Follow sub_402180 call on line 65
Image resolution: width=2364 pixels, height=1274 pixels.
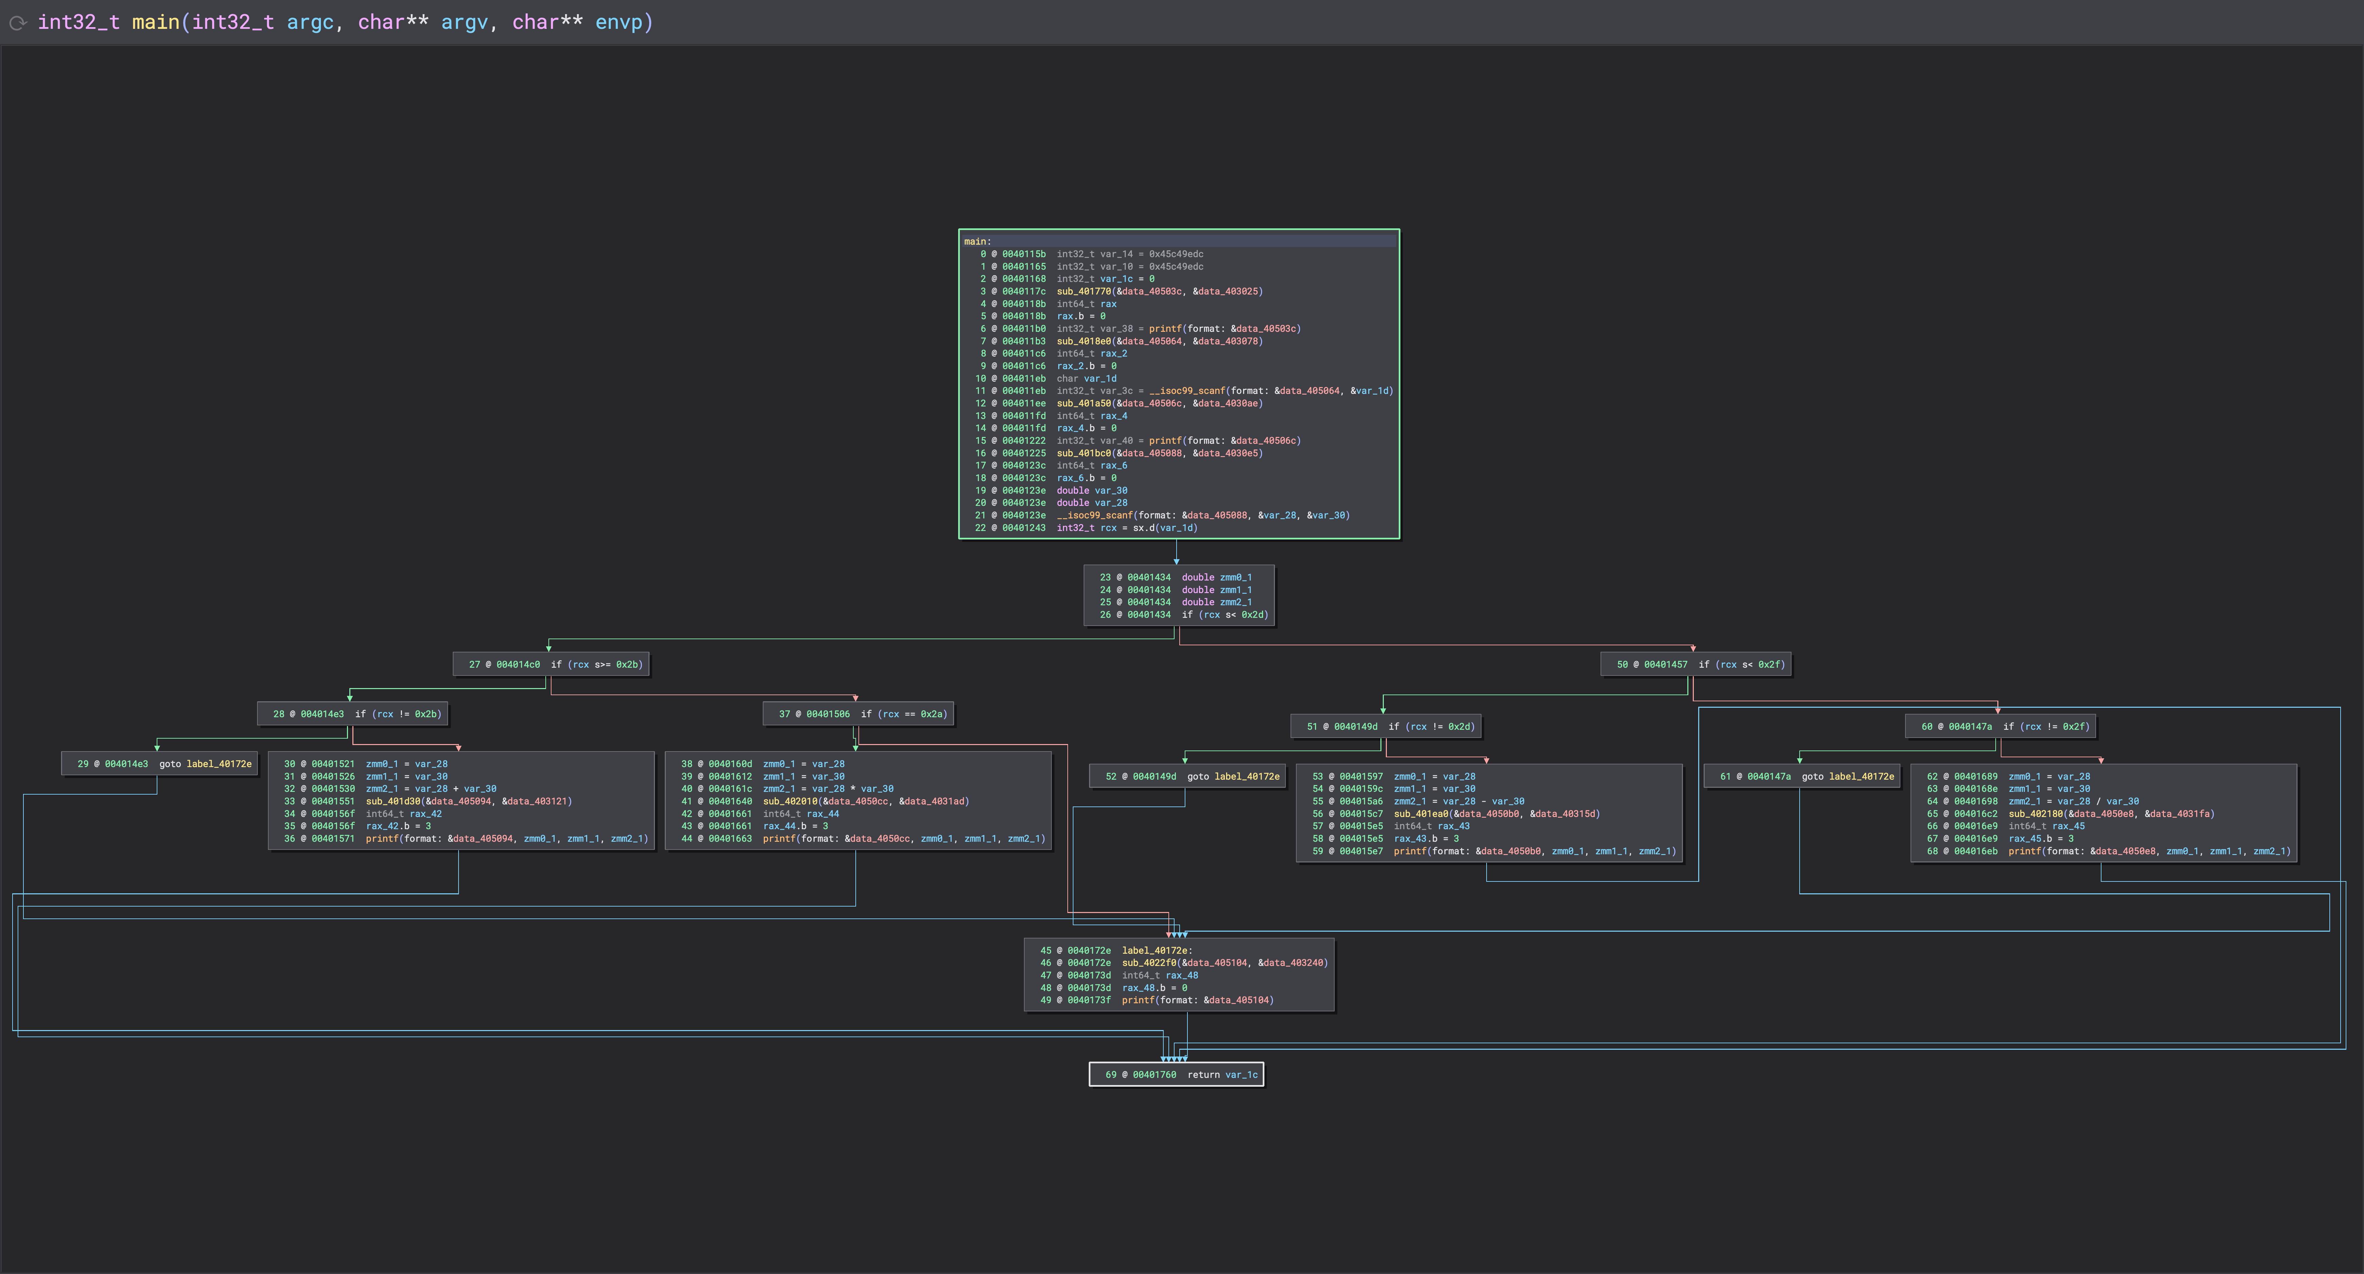tap(2035, 814)
